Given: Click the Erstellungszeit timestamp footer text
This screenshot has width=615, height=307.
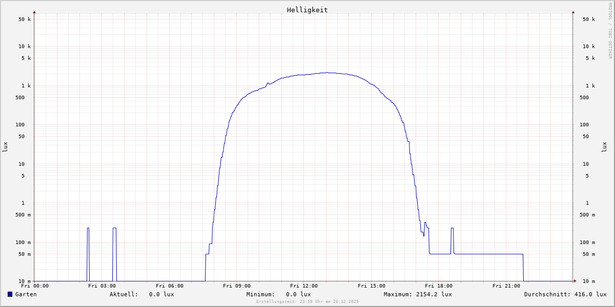Looking at the screenshot, I should point(307,301).
